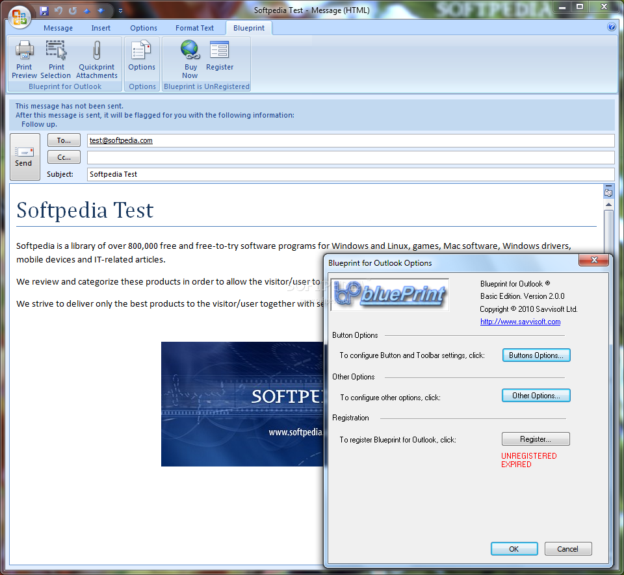
Task: Open Outlook help question mark
Action: (611, 27)
